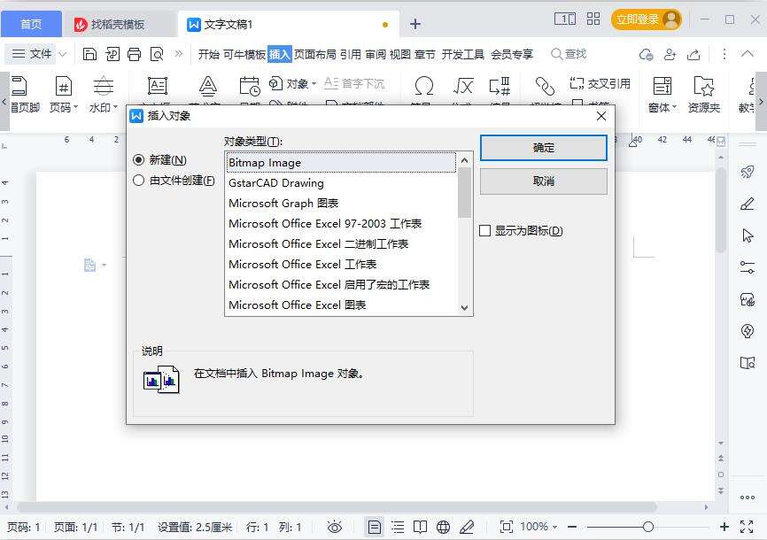Open the 开始 ribbon tab
The image size is (767, 540).
point(208,54)
